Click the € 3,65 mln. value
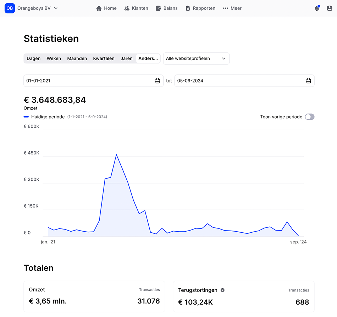Screen dimensions: 337x317 click(x=48, y=301)
